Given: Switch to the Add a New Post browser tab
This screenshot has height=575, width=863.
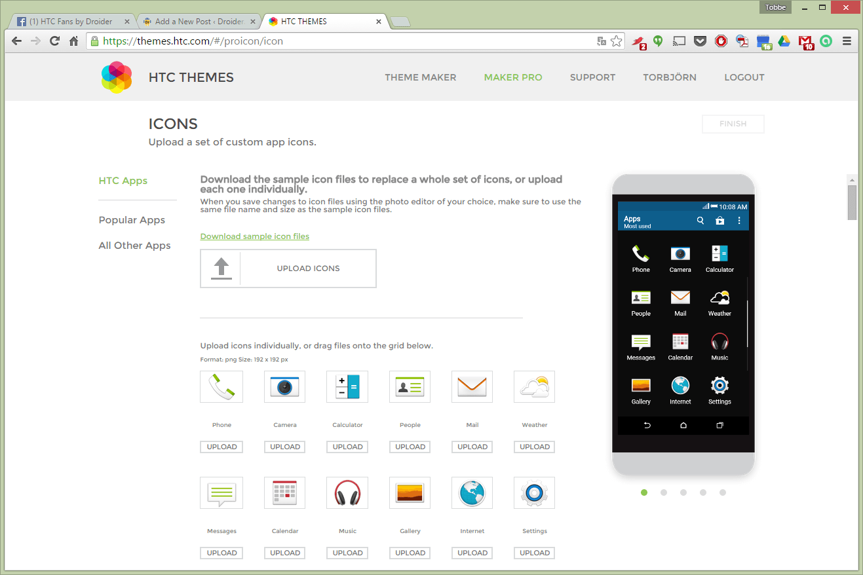Looking at the screenshot, I should [x=197, y=20].
